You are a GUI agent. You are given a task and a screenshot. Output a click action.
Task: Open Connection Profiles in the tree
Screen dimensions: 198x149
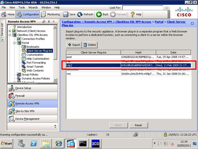pyautogui.click(x=33, y=39)
